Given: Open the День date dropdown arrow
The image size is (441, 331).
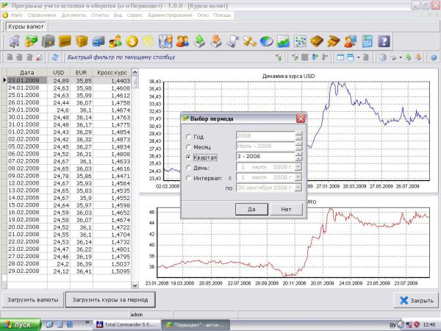Looking at the screenshot, I should [298, 167].
